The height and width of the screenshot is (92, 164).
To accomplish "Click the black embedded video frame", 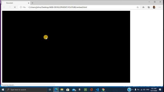I will [66, 47].
